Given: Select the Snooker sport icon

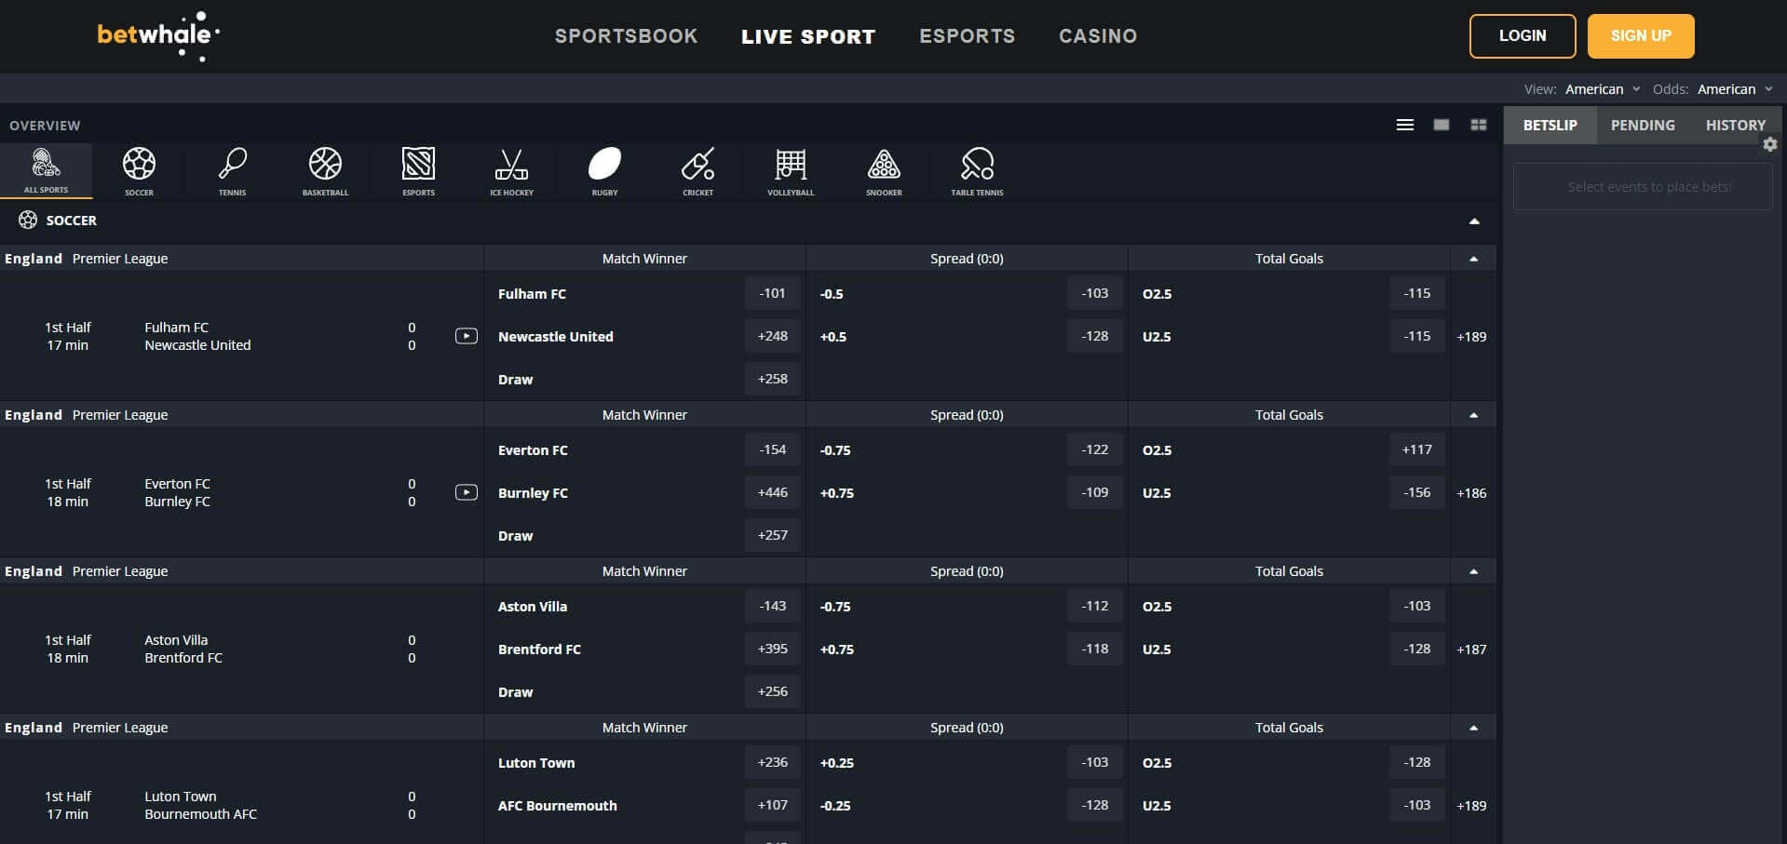Looking at the screenshot, I should 883,170.
